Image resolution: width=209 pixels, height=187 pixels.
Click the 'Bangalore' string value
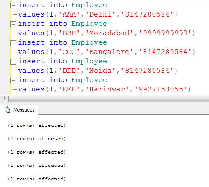click(x=109, y=52)
